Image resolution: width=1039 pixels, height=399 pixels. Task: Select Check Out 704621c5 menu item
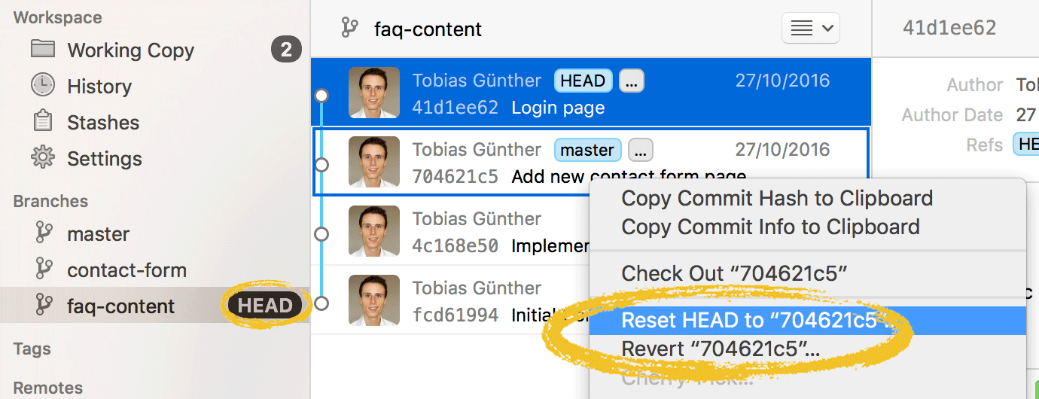[734, 274]
